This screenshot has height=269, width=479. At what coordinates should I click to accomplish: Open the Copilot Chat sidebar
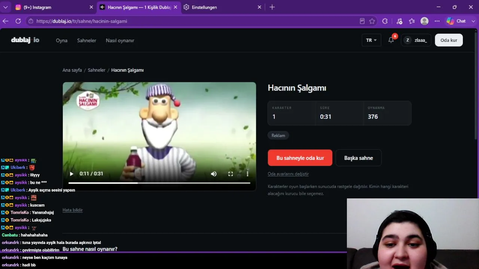pyautogui.click(x=456, y=21)
